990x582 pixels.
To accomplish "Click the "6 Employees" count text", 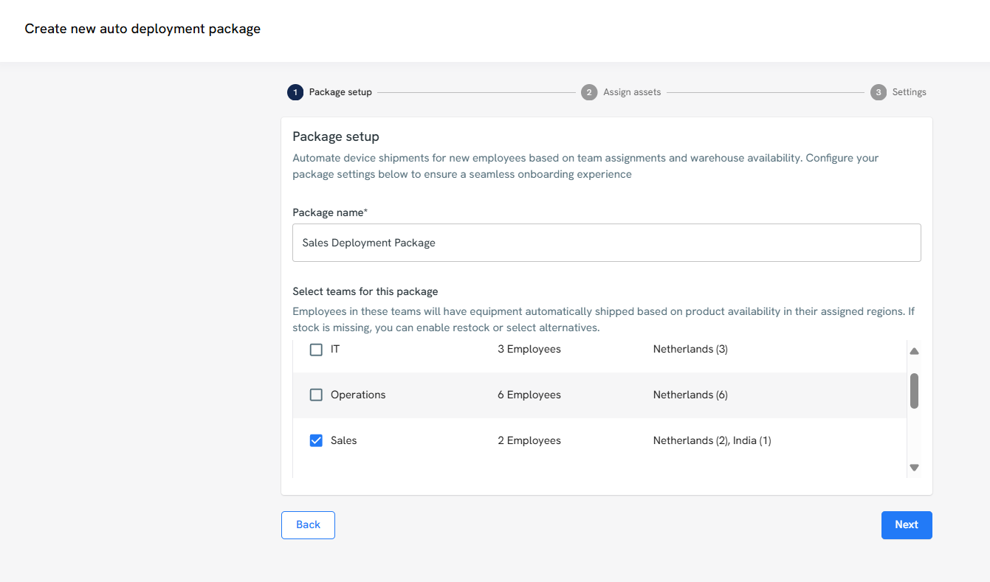I will pos(529,395).
